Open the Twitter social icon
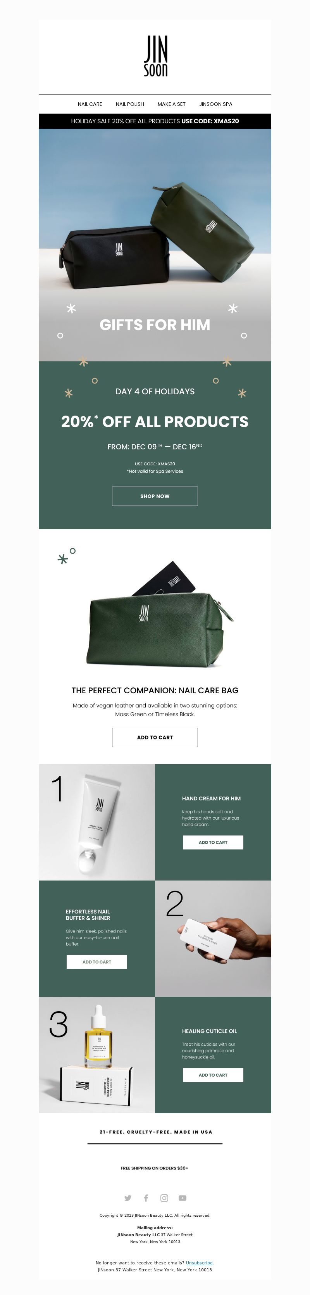Viewport: 310px width, 1295px height. (127, 1198)
